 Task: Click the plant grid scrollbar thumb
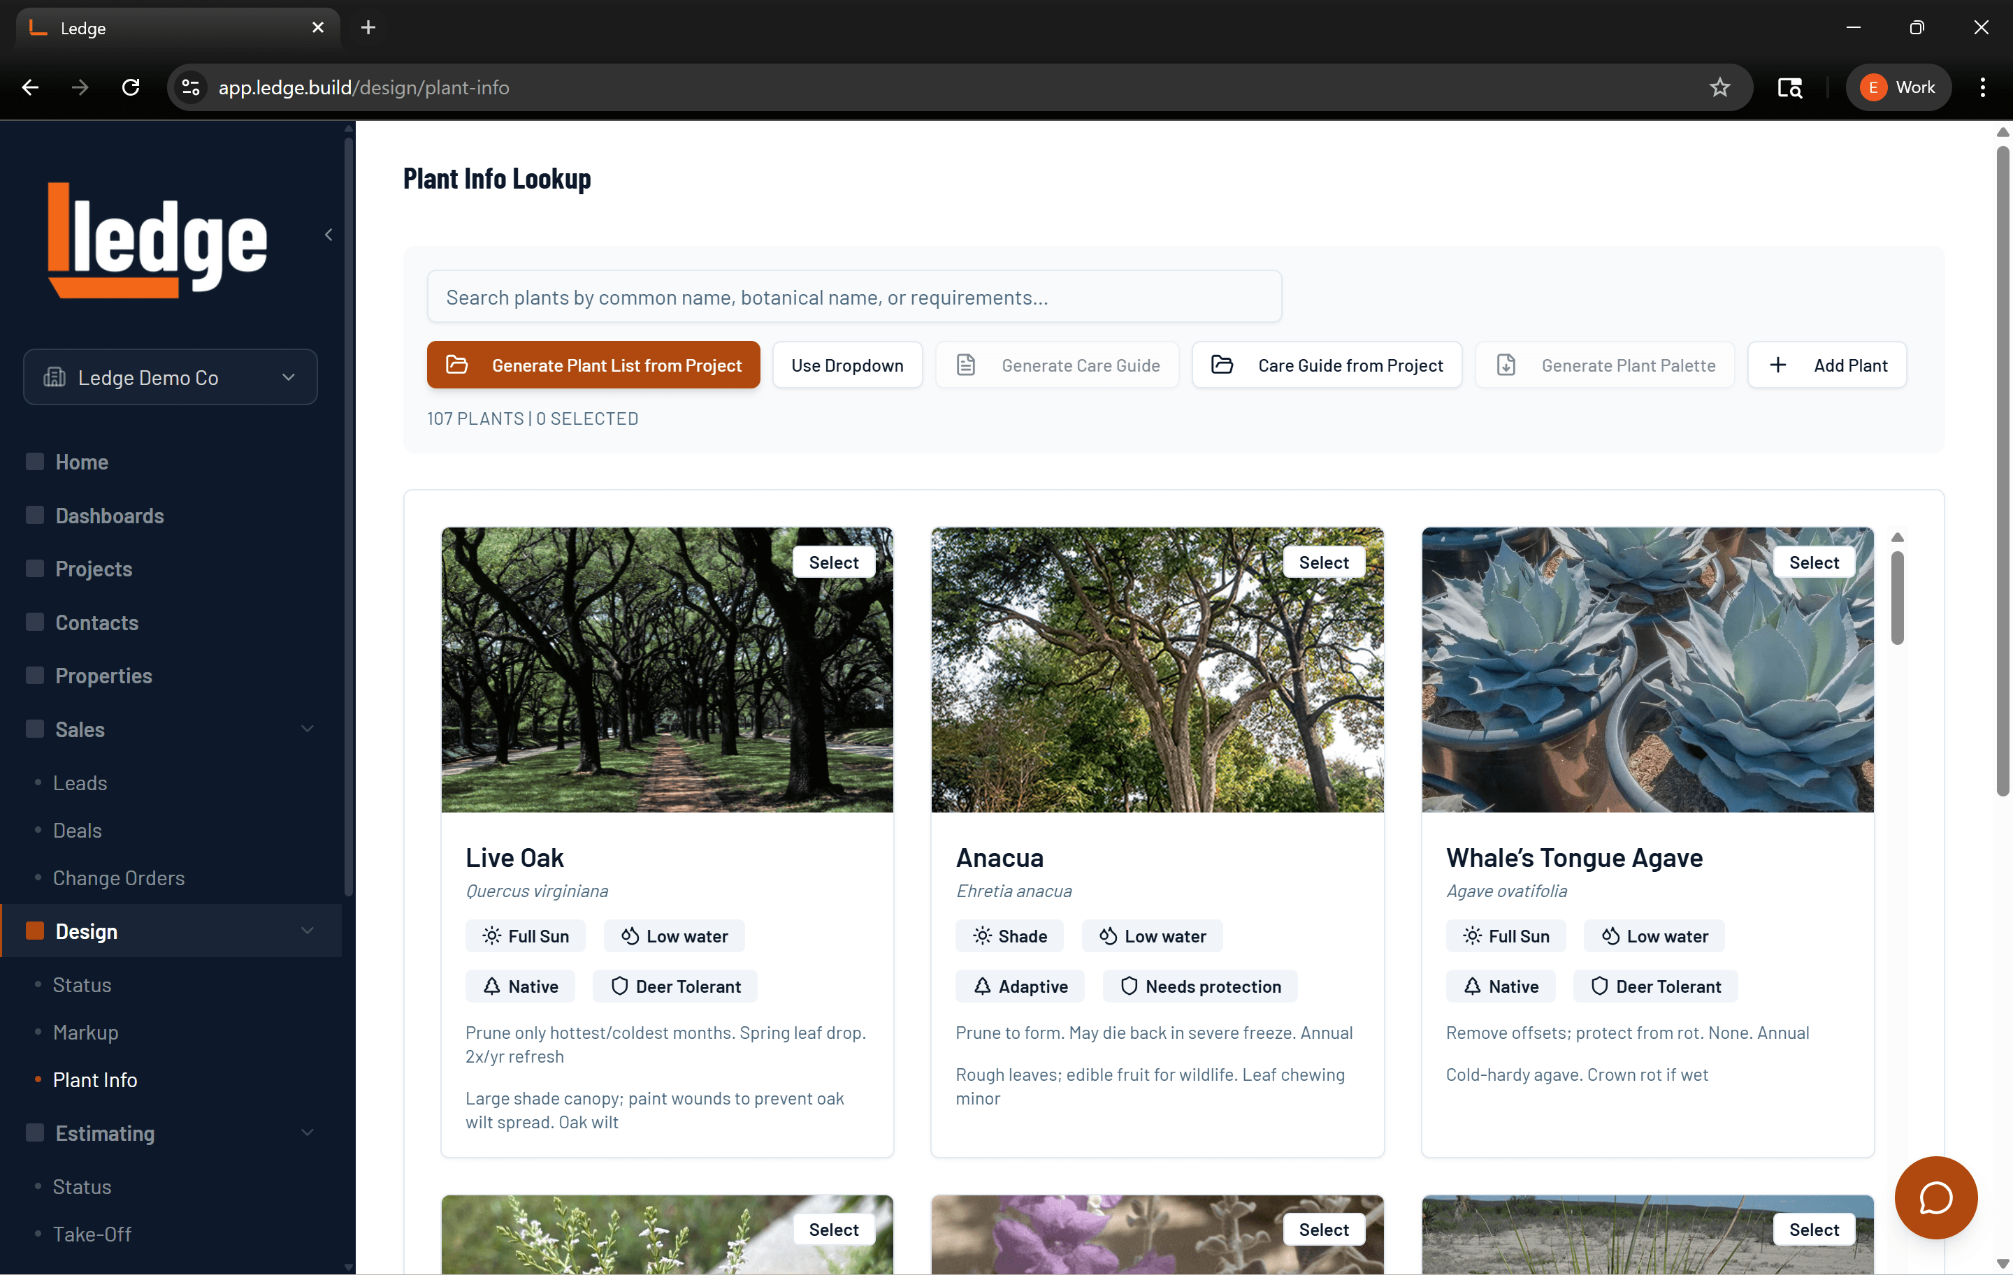coord(1897,597)
